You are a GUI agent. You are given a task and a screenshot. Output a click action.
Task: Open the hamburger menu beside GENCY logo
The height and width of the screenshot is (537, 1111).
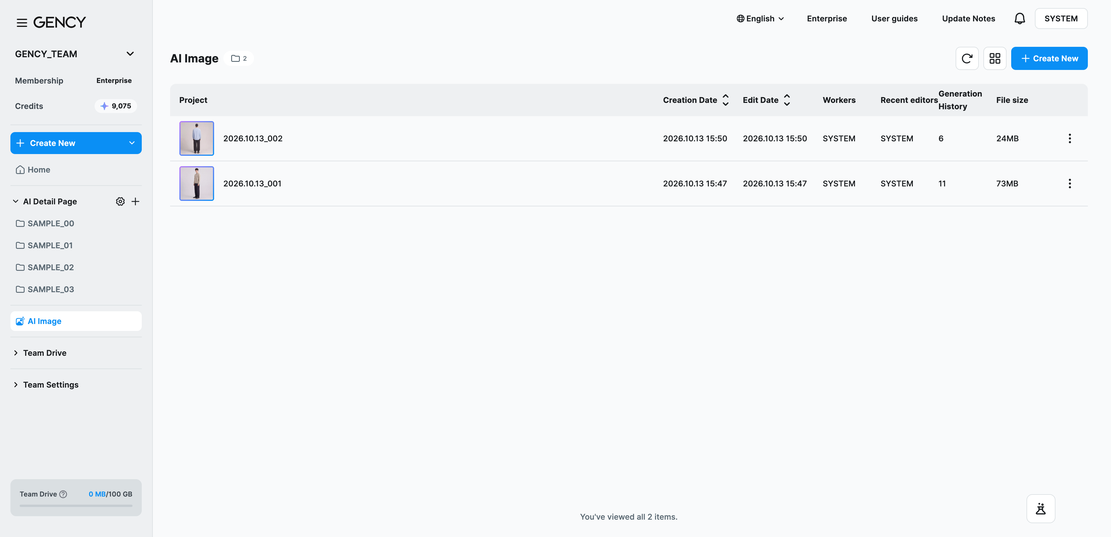pyautogui.click(x=22, y=23)
